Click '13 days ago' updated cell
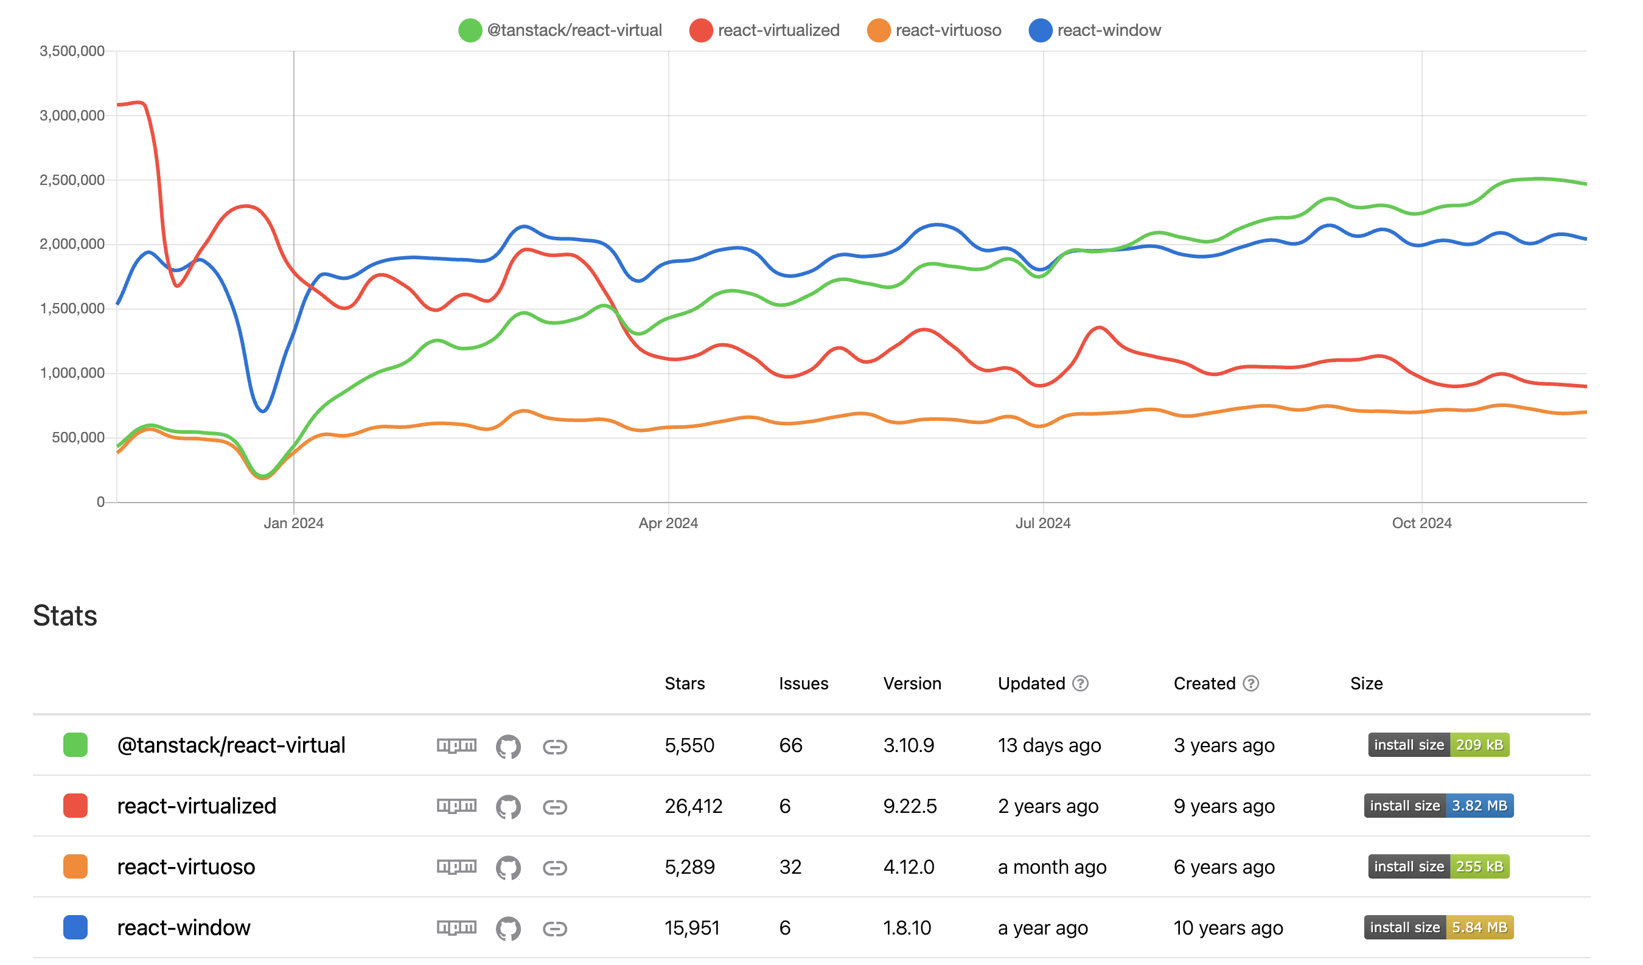This screenshot has height=965, width=1643. [x=1049, y=745]
